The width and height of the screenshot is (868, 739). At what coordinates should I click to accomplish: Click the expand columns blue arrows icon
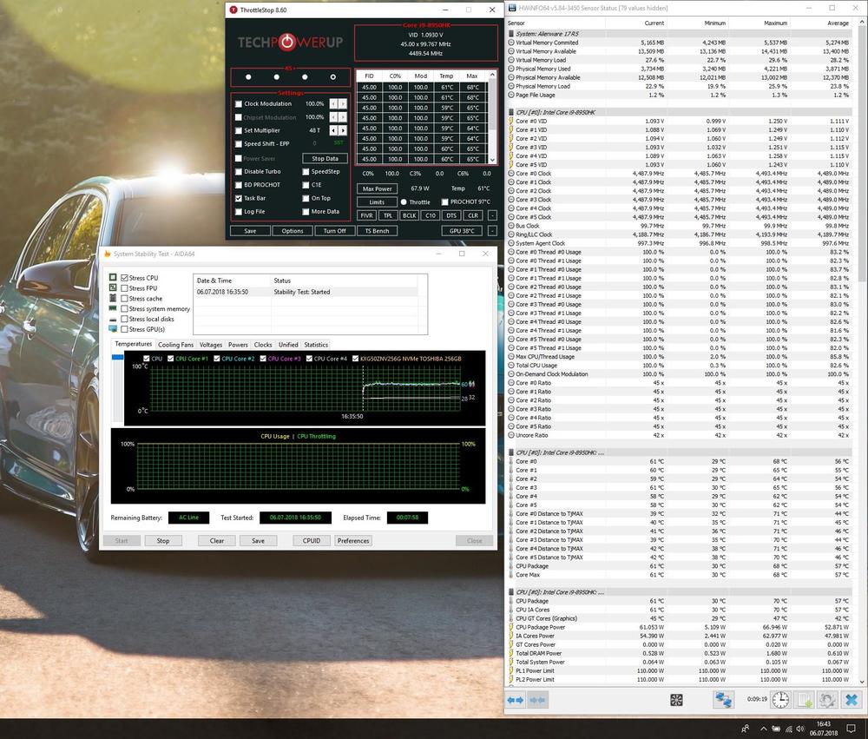[x=515, y=699]
